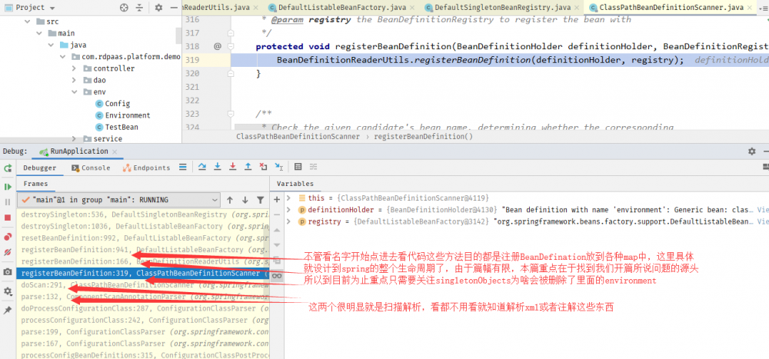
Task: Open the Console tab
Action: click(x=91, y=168)
